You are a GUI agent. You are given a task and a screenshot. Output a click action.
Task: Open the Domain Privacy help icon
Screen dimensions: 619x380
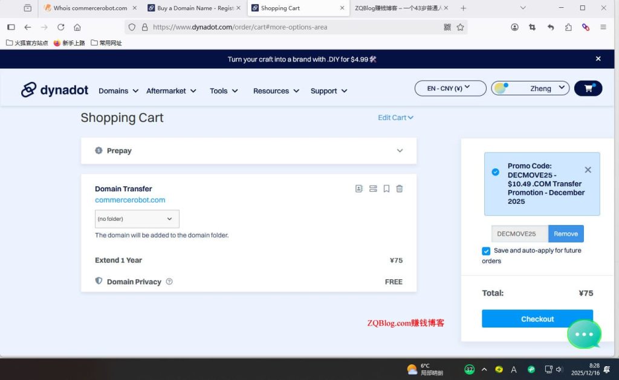click(x=169, y=282)
